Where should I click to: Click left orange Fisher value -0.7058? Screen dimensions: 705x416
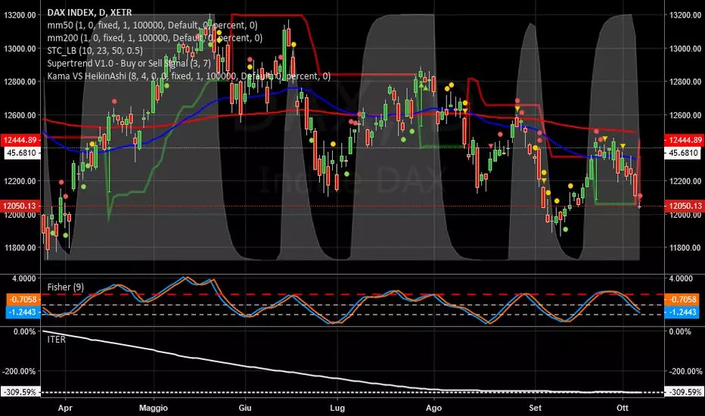coord(23,299)
